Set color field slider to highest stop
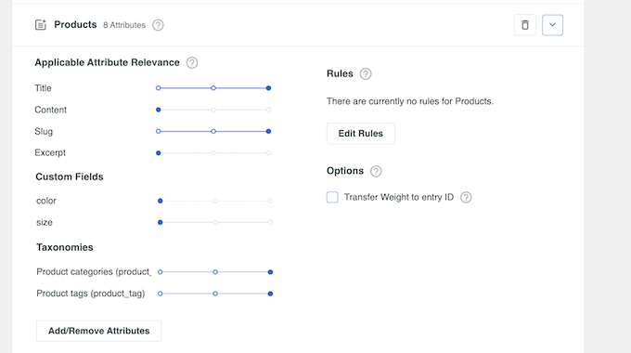 pos(270,201)
